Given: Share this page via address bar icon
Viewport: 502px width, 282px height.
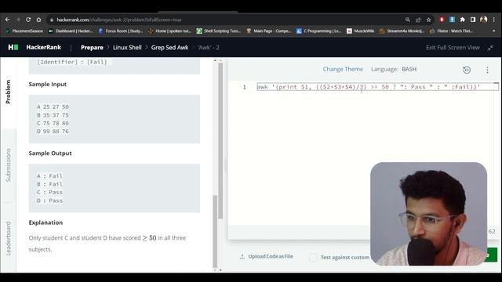Looking at the screenshot, I should [418, 20].
